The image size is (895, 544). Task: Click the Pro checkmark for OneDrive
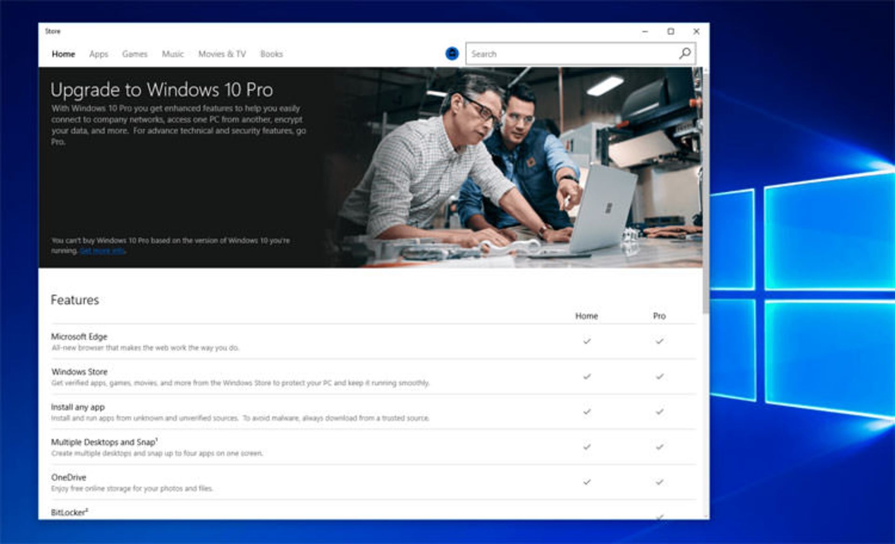click(660, 482)
